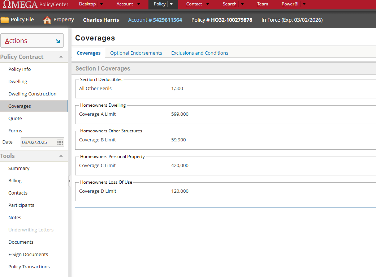Click the Coverage C Limit value 420,000

(x=180, y=166)
